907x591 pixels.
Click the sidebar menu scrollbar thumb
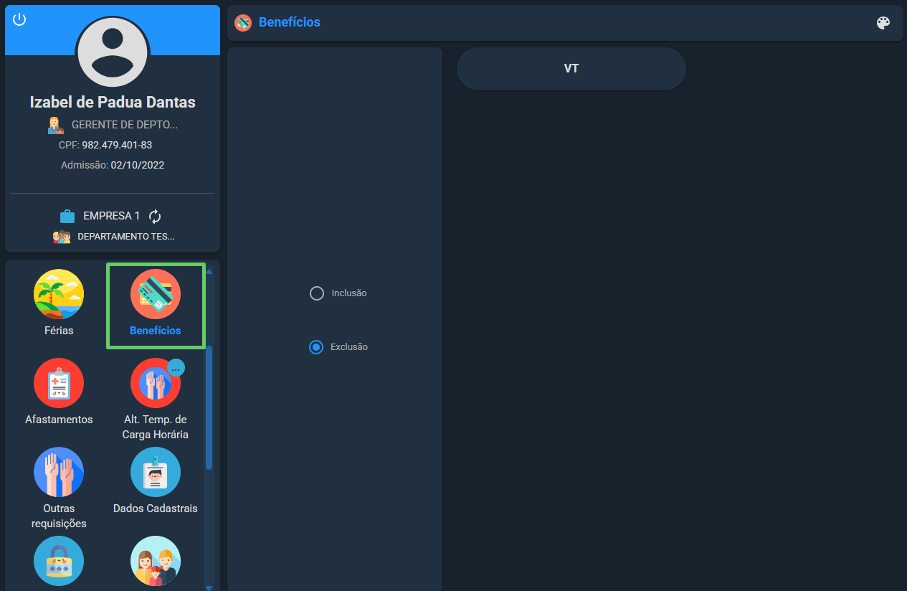tap(209, 407)
